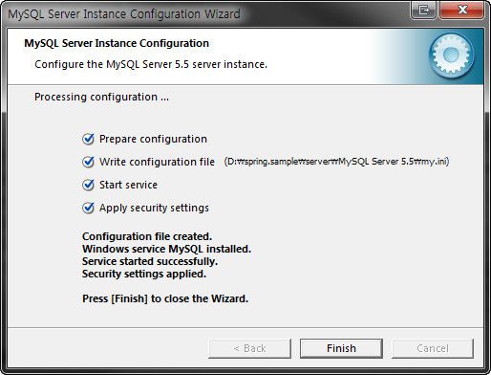Click the Write configuration file label
Viewport: 491px width, 375px height.
pyautogui.click(x=157, y=162)
